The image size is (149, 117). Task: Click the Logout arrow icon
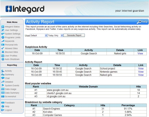tap(3, 110)
